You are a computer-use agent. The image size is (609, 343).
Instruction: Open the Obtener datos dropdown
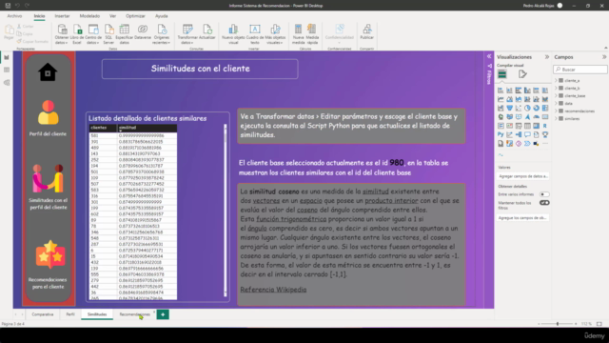[x=62, y=34]
